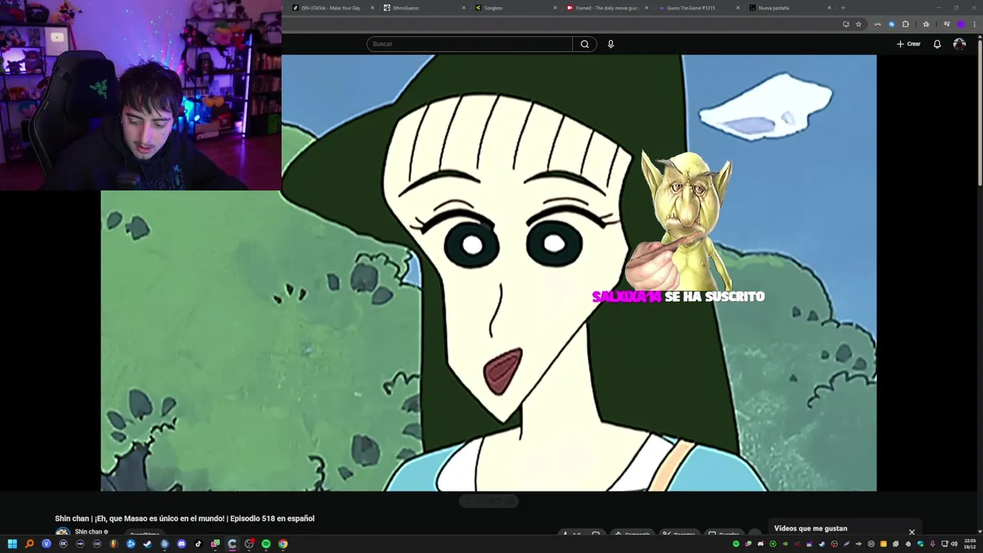Screen dimensions: 983x553
Task: Open Spotify from the taskbar
Action: pos(266,544)
